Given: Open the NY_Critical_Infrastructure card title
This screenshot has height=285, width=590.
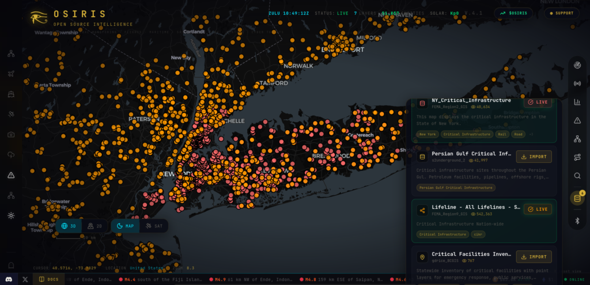Looking at the screenshot, I should click(x=471, y=100).
